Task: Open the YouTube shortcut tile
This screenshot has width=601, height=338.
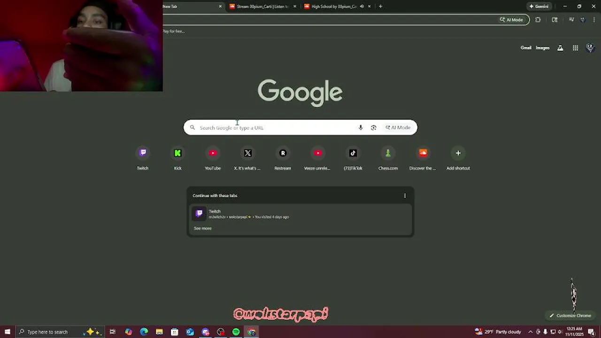Action: pos(213,159)
